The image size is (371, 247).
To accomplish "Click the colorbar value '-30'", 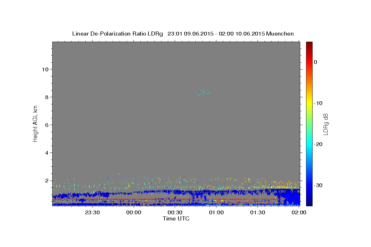I will tap(318, 185).
